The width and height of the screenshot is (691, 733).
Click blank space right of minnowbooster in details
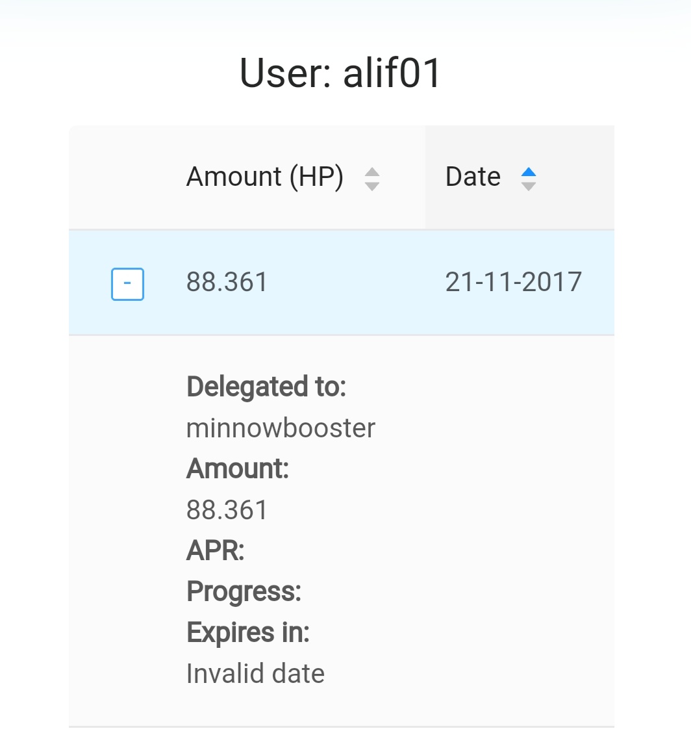point(494,428)
